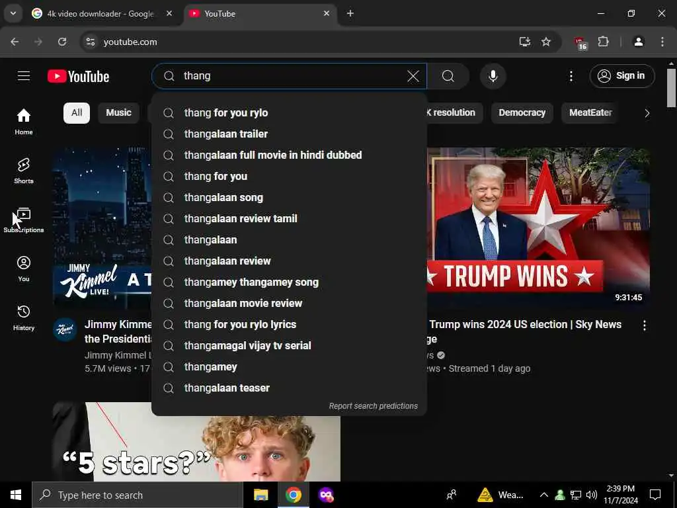677x508 pixels.
Task: Choose suggestion "thang for you rylo"
Action: pyautogui.click(x=290, y=112)
